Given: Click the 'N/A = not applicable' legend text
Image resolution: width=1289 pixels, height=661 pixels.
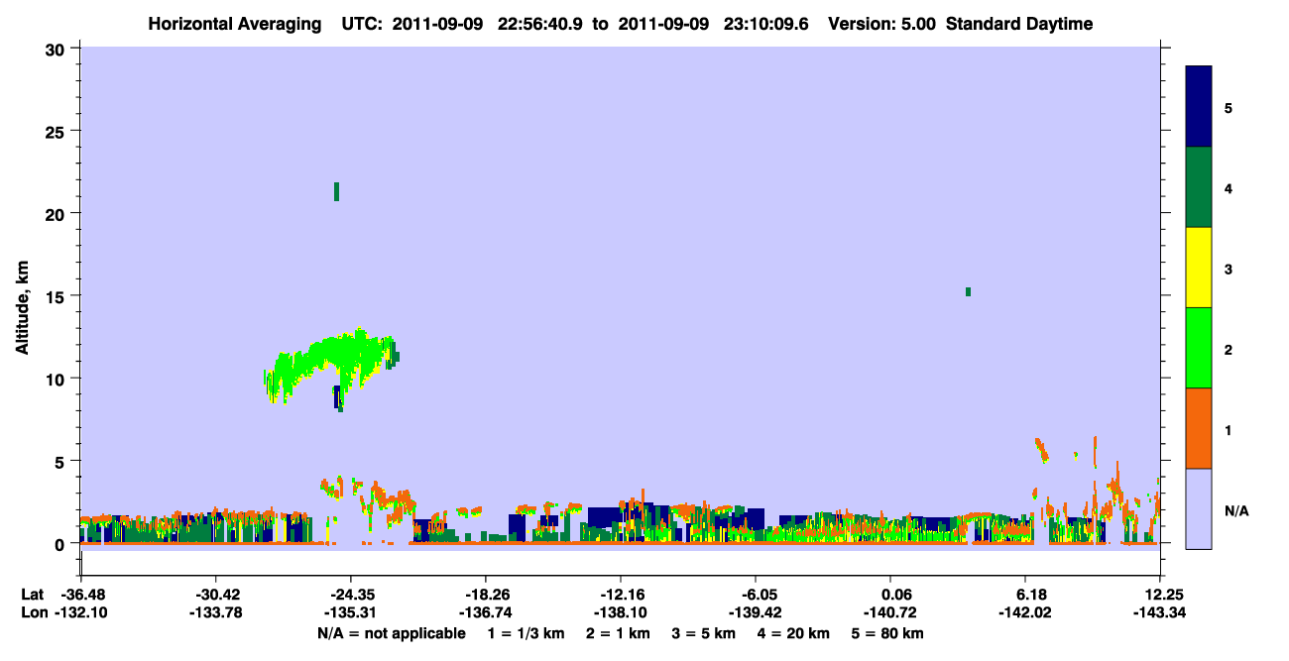Looking at the screenshot, I should (391, 633).
